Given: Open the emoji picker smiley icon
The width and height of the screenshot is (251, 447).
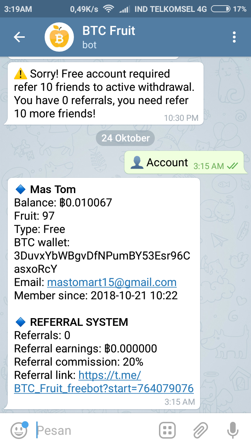Looking at the screenshot, I should pyautogui.click(x=19, y=430).
